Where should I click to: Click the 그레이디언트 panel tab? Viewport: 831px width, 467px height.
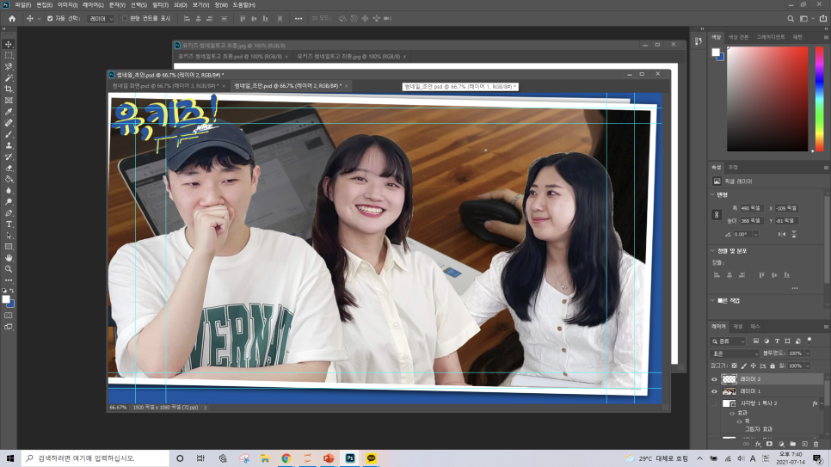[x=770, y=37]
